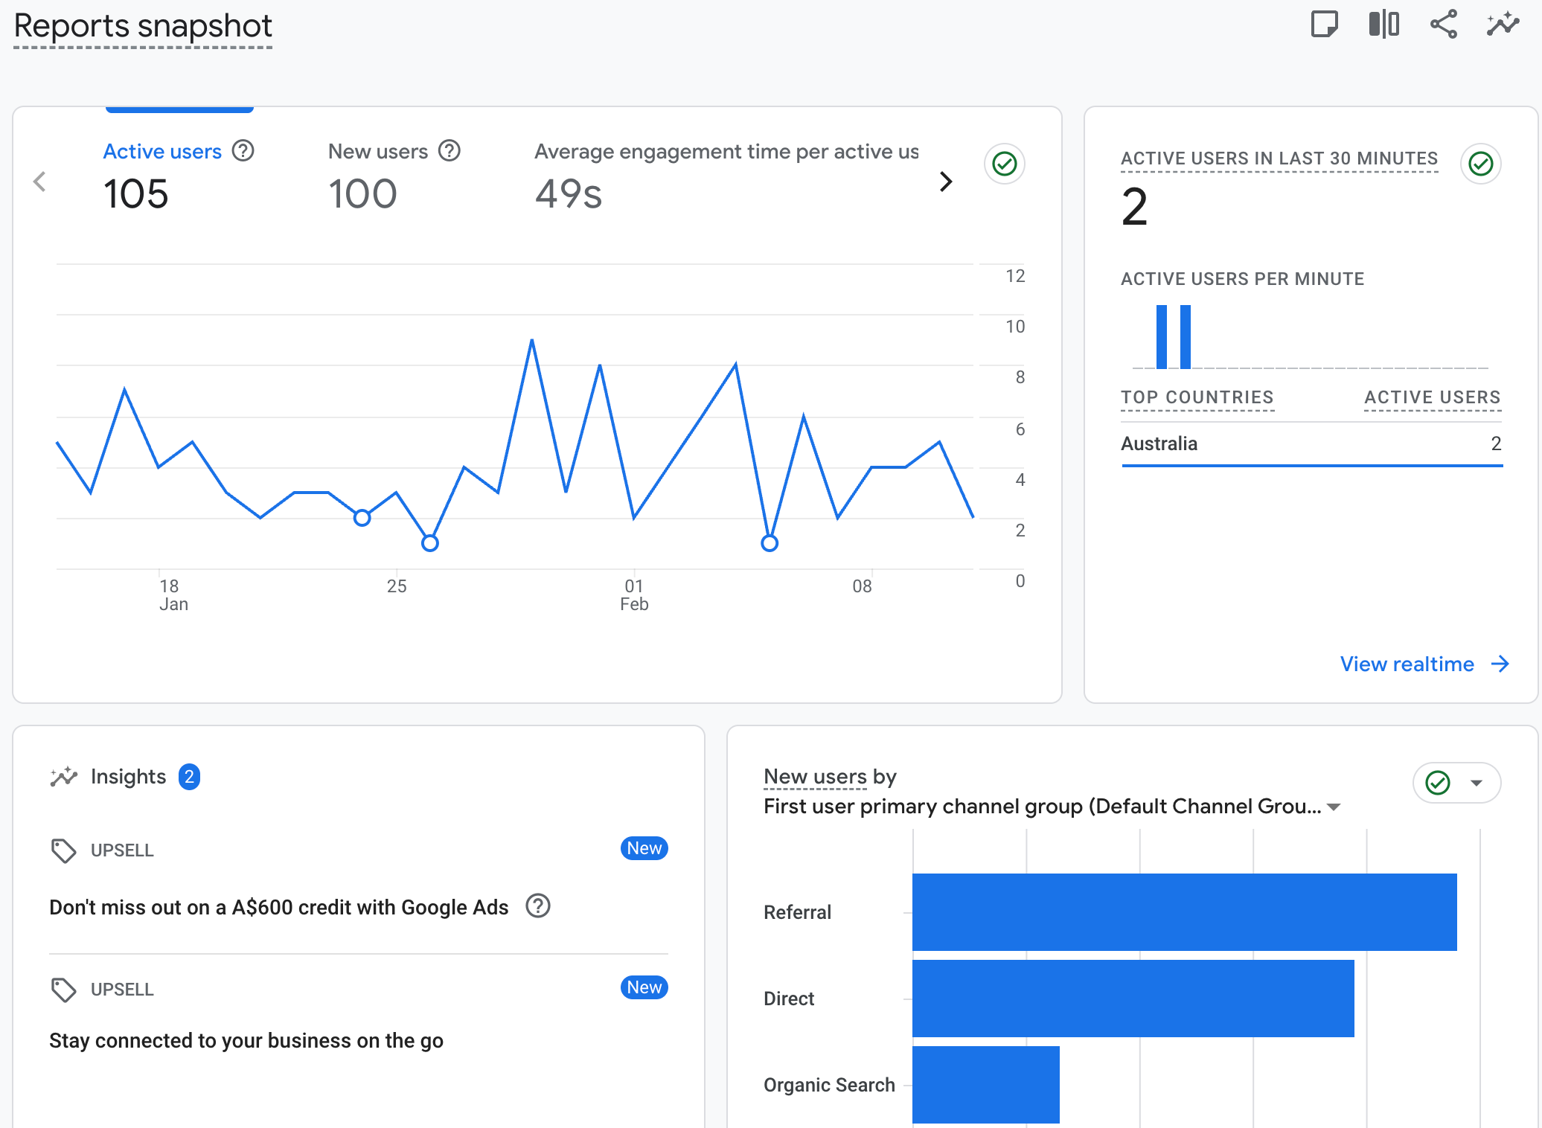
Task: Open the Insights sparkle icon at top right
Action: coord(1503,25)
